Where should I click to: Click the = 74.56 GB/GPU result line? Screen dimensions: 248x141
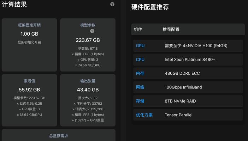click(x=88, y=65)
